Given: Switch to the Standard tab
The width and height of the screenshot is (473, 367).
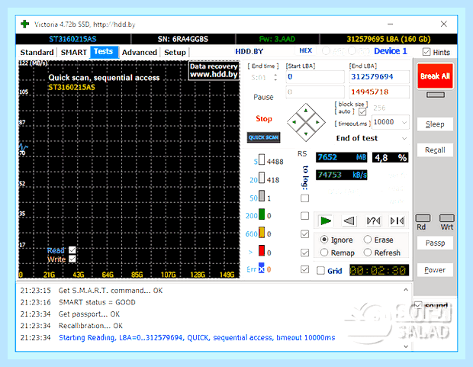Looking at the screenshot, I should pos(37,52).
